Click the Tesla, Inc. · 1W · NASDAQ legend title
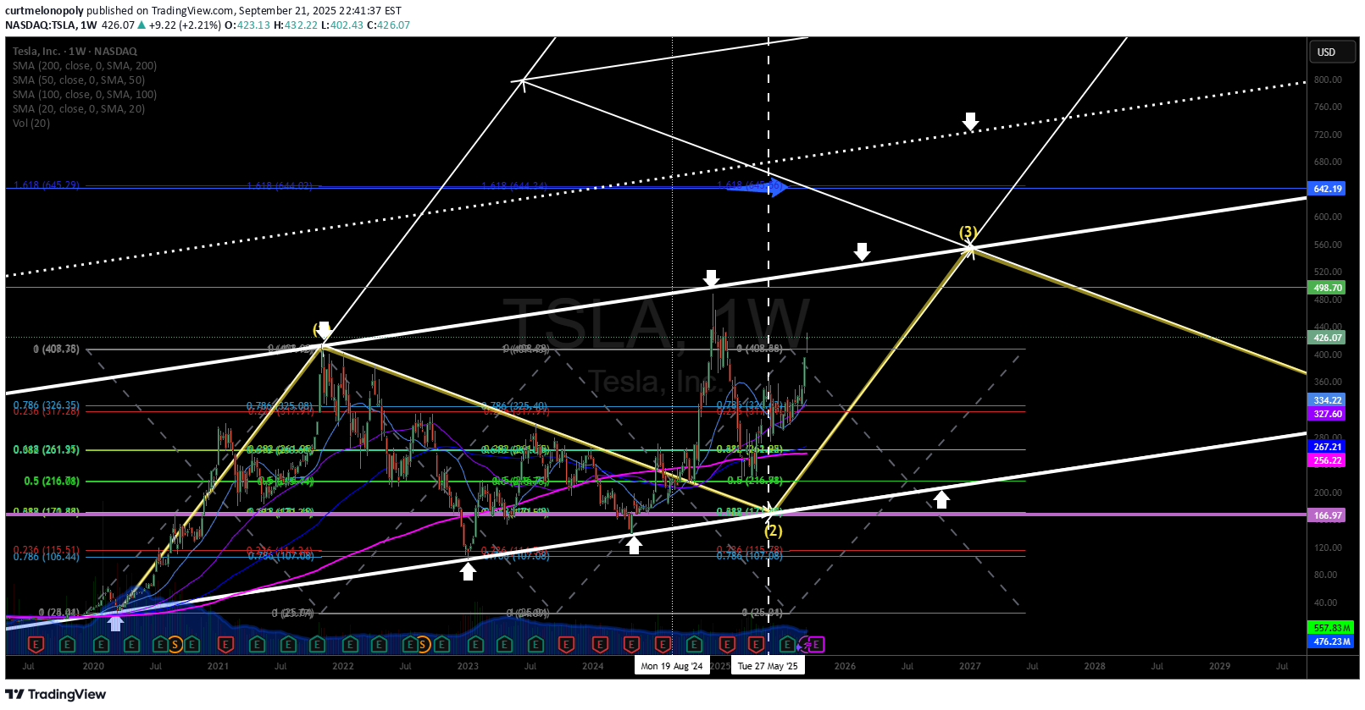Image resolution: width=1365 pixels, height=710 pixels. (75, 51)
